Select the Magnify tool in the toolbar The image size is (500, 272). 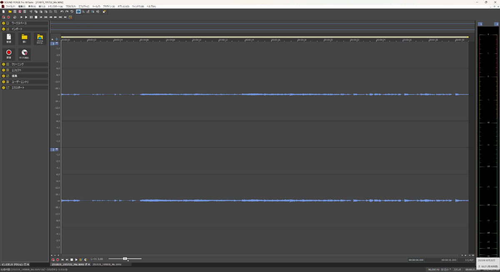pos(83,12)
